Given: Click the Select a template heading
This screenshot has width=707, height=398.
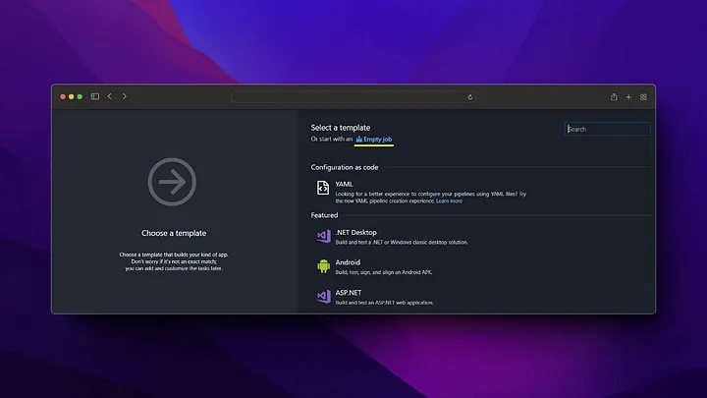Looking at the screenshot, I should pyautogui.click(x=341, y=128).
